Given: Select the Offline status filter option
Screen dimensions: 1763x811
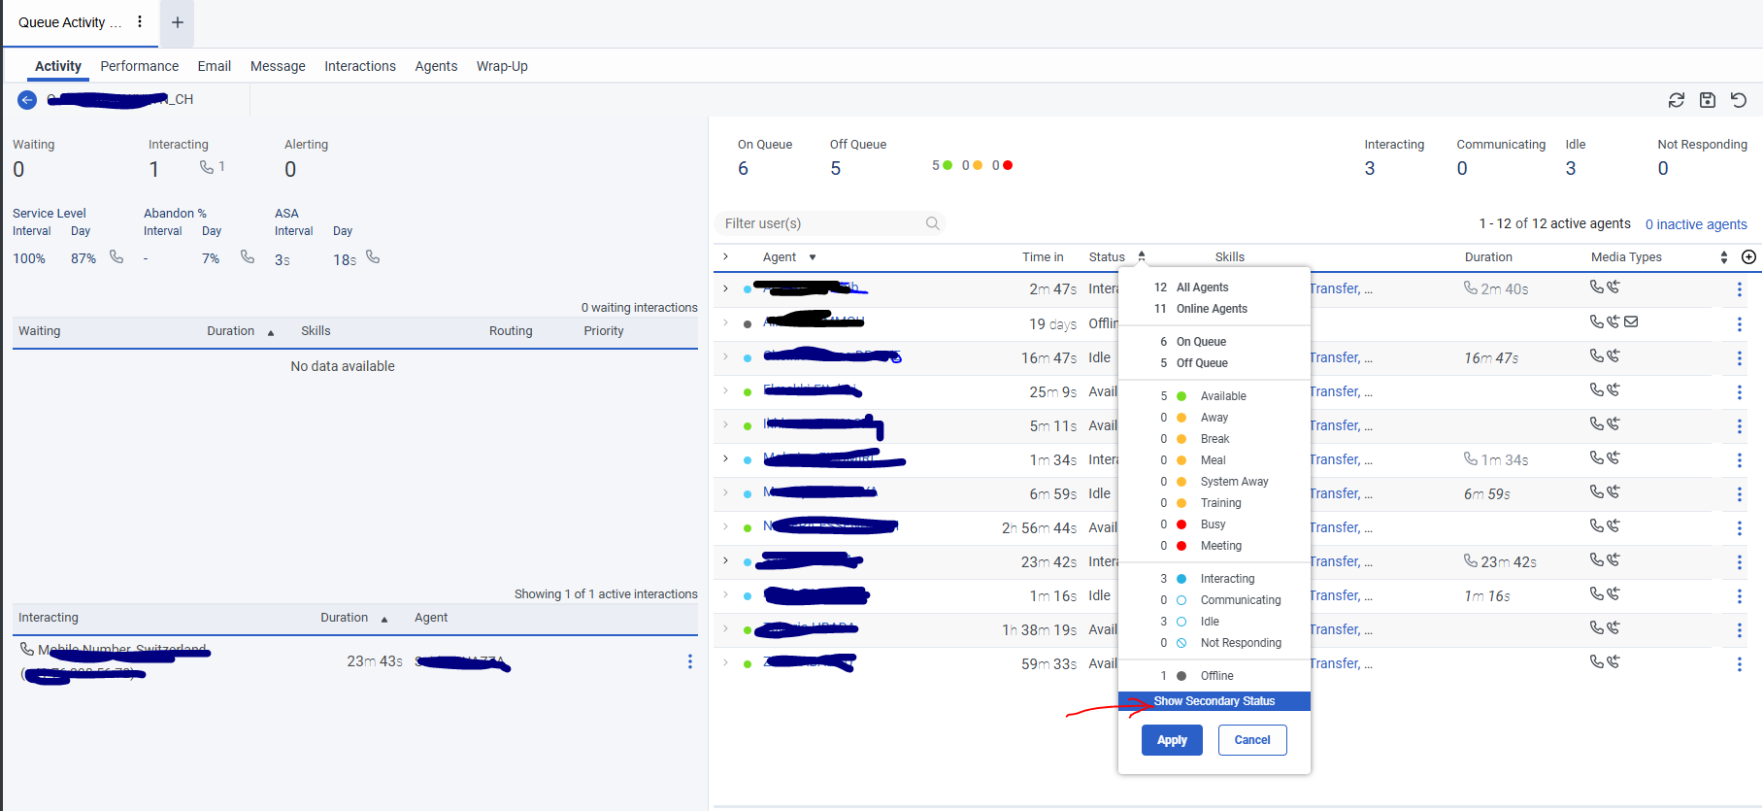Looking at the screenshot, I should coord(1216,676).
